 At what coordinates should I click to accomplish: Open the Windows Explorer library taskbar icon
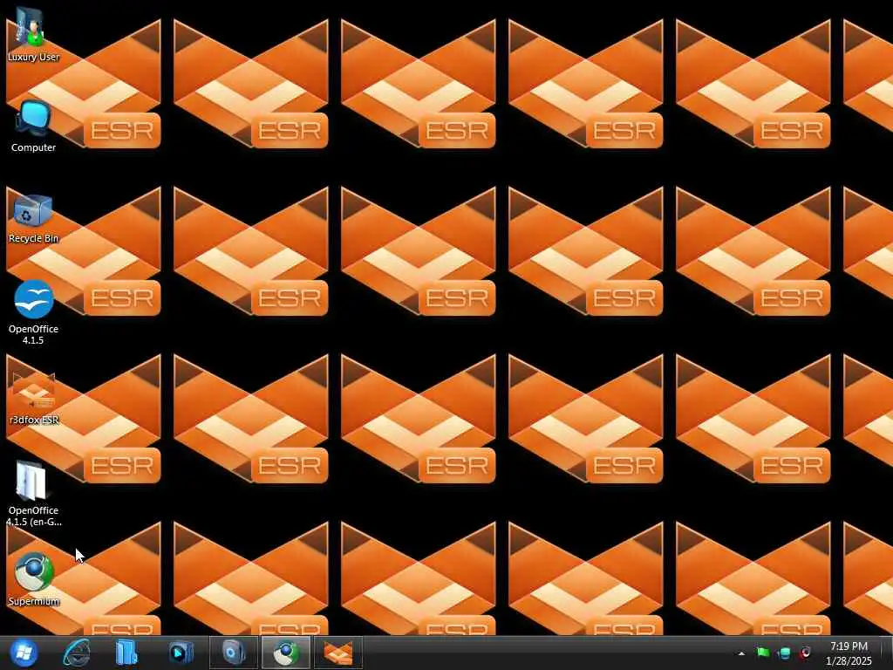(126, 653)
